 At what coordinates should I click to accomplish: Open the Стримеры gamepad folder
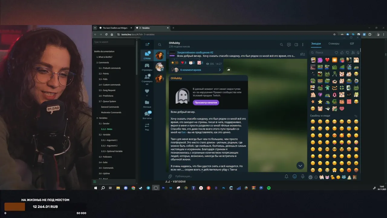147,67
